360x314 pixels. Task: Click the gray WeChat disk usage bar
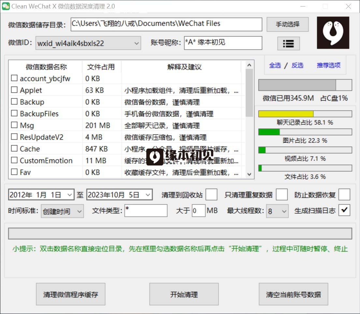click(305, 85)
